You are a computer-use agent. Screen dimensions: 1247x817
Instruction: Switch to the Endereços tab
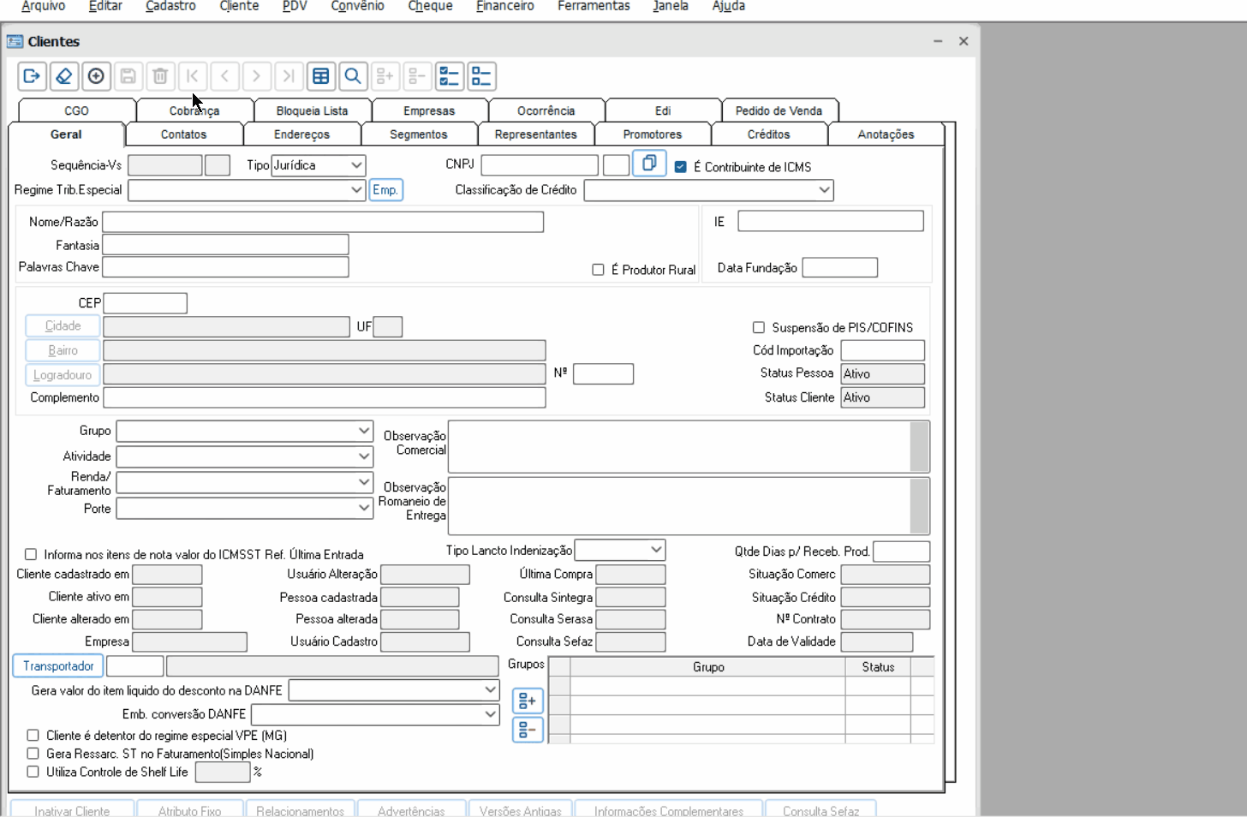tap(302, 134)
